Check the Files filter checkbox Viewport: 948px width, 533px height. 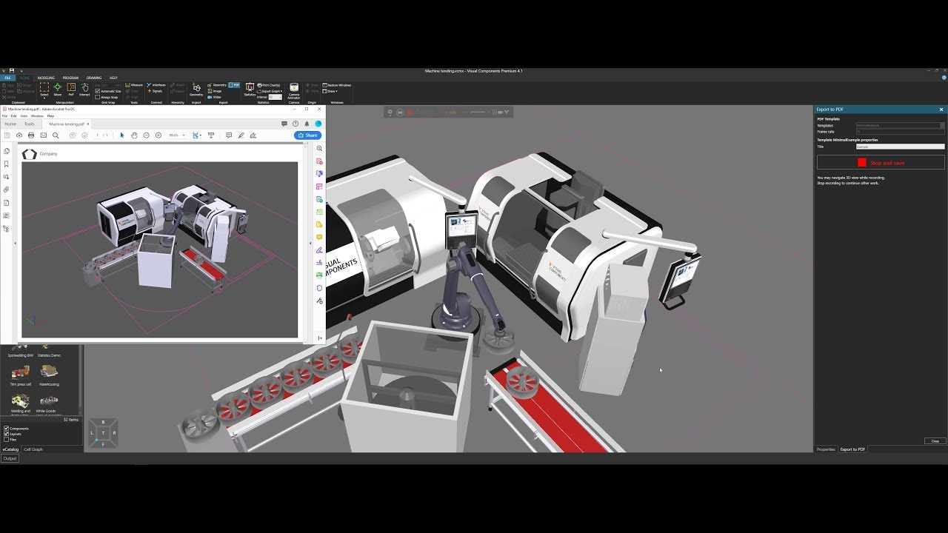point(7,439)
